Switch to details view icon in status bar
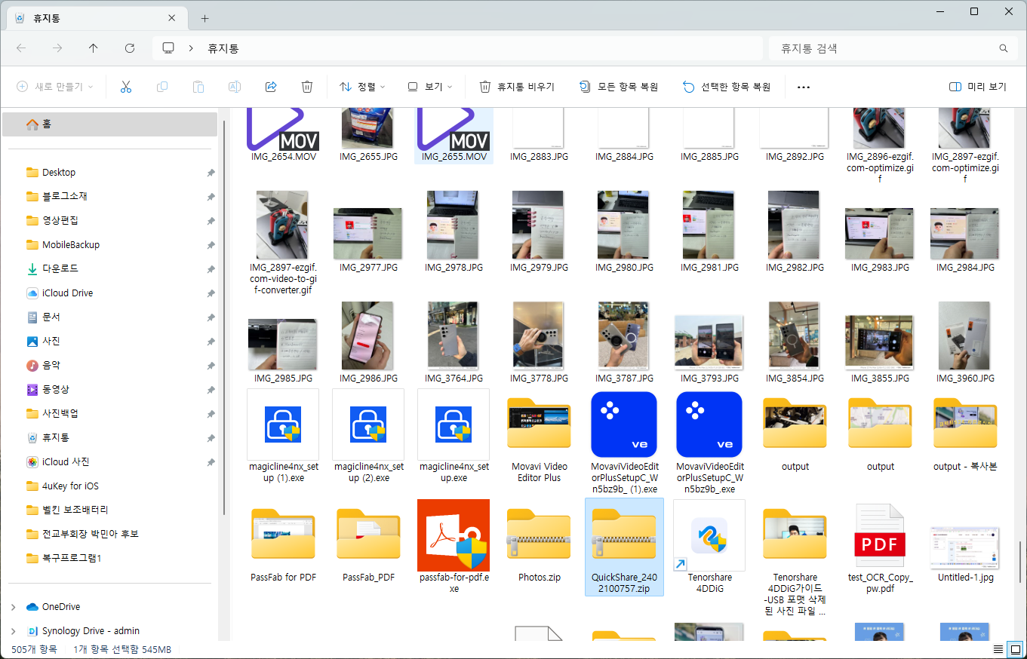The height and width of the screenshot is (659, 1027). (998, 649)
